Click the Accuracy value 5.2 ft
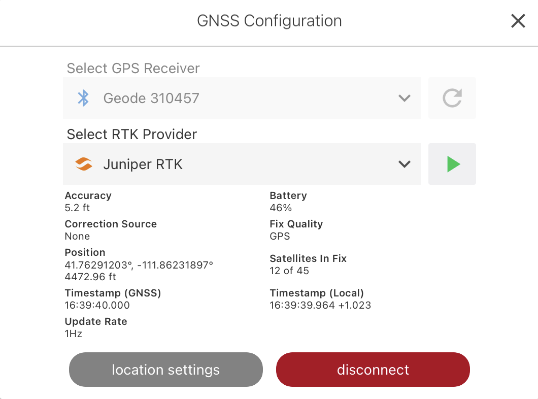The width and height of the screenshot is (538, 399). pos(77,208)
